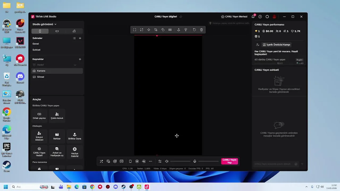Open Steam from the taskbar
Screen dimensions: 340x191
[123, 187]
